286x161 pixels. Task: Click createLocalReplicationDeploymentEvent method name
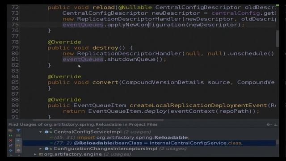[x=198, y=106]
